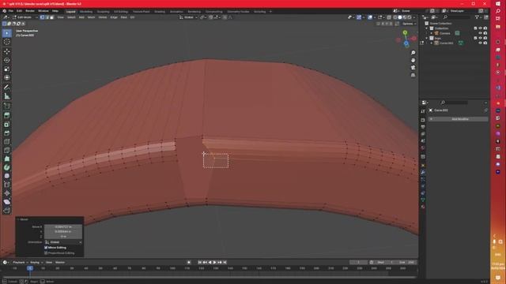Open the Edit Mode dropdown
Image resolution: width=506 pixels, height=284 pixels.
click(x=25, y=17)
